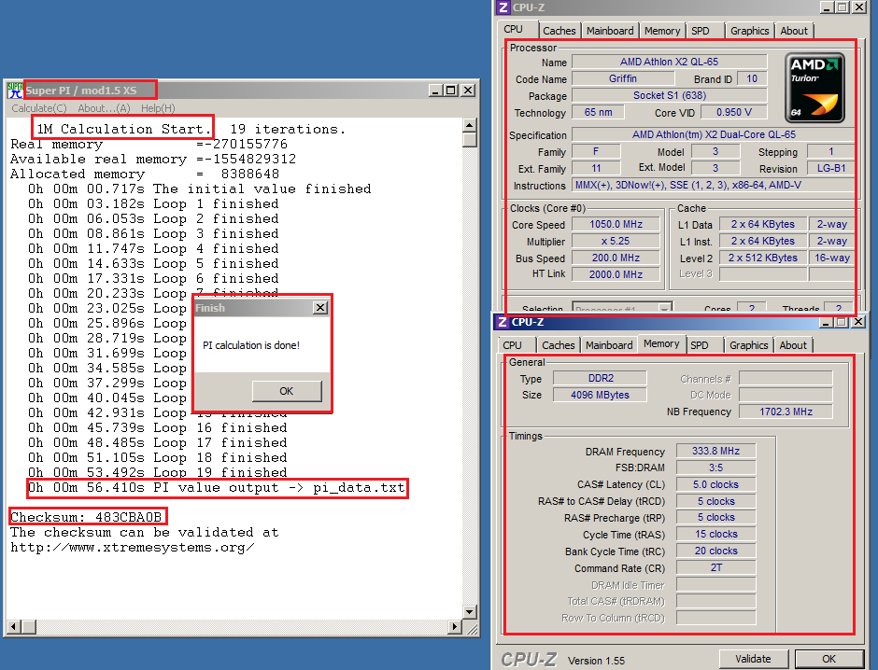
Task: Click the Bank Cycle Time value 20 clocks
Action: 715,551
